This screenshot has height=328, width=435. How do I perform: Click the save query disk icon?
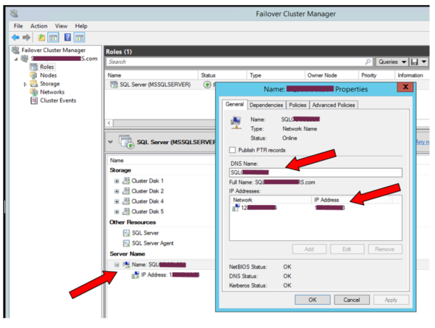[415, 62]
